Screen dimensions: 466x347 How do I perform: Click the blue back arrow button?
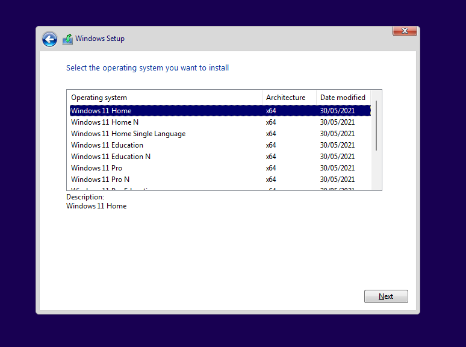pos(49,39)
